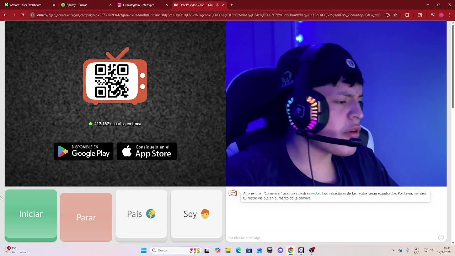Open the emoji picker in chat box

tap(441, 238)
